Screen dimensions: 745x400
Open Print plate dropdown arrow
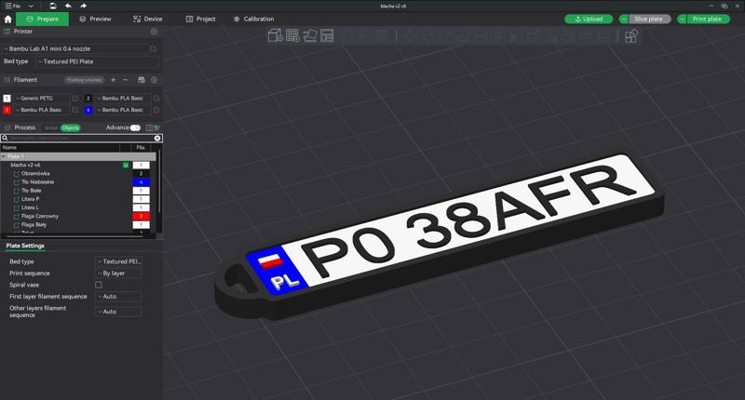pyautogui.click(x=683, y=19)
